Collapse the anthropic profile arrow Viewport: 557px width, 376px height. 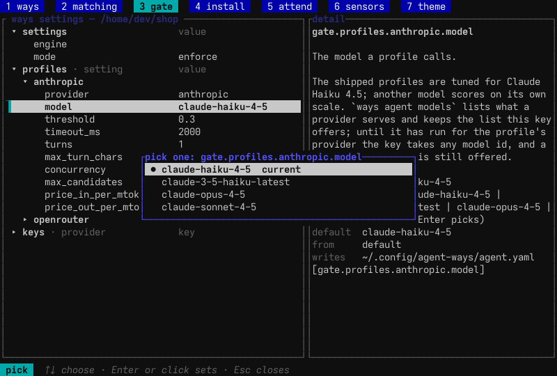click(x=25, y=81)
